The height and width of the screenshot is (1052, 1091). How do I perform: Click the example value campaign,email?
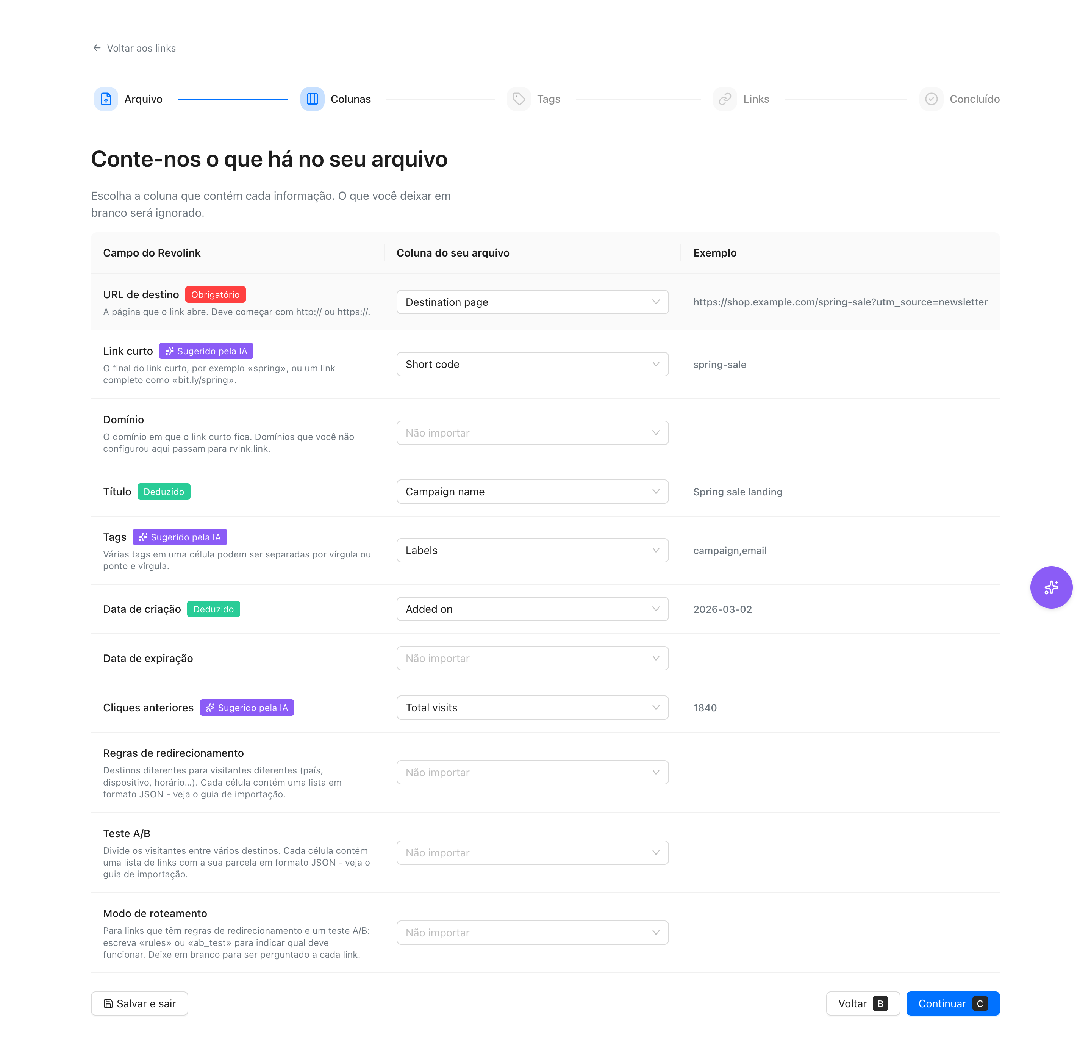click(730, 551)
